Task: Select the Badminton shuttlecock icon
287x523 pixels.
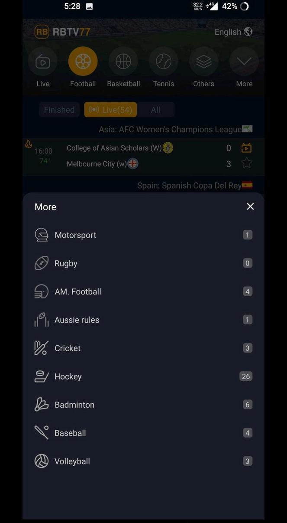Action: pyautogui.click(x=41, y=404)
